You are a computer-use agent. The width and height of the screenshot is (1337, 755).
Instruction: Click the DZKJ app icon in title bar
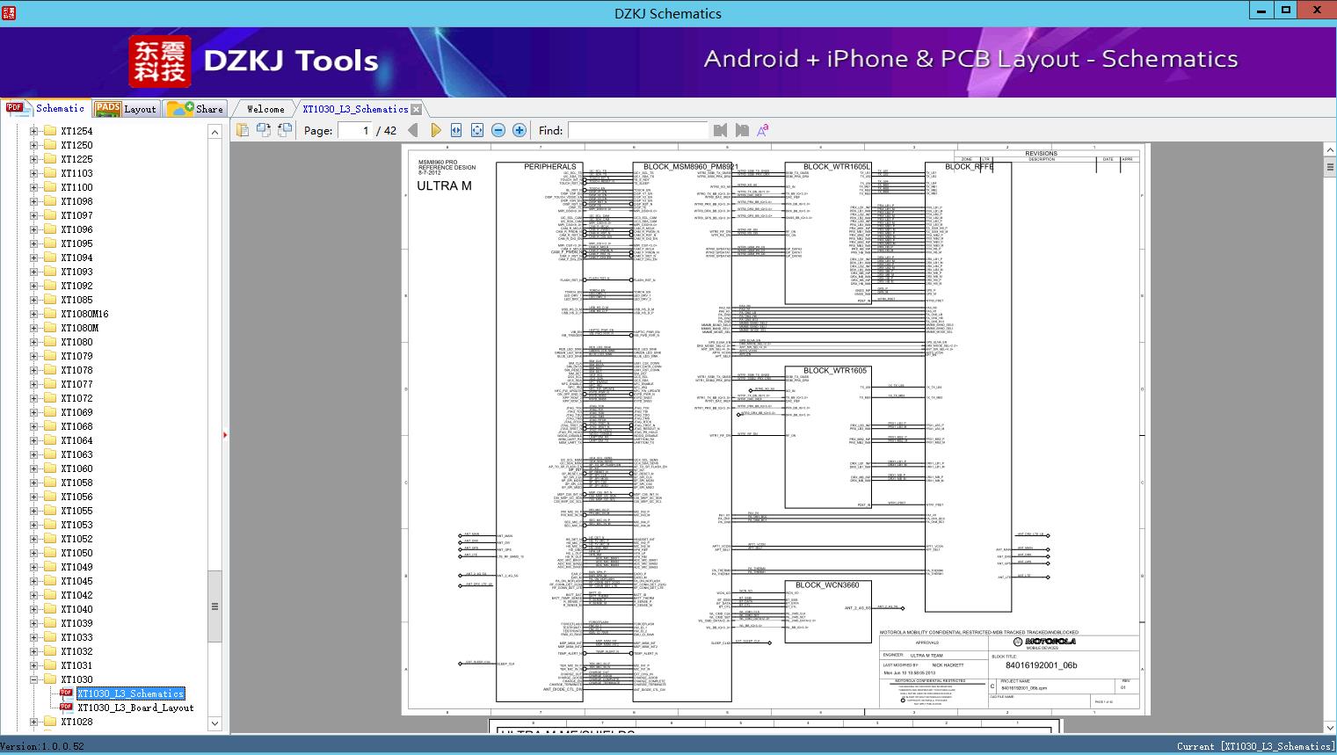tap(9, 12)
